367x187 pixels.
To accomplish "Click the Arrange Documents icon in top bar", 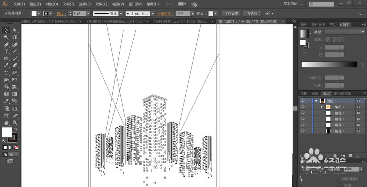I will 182,4.
